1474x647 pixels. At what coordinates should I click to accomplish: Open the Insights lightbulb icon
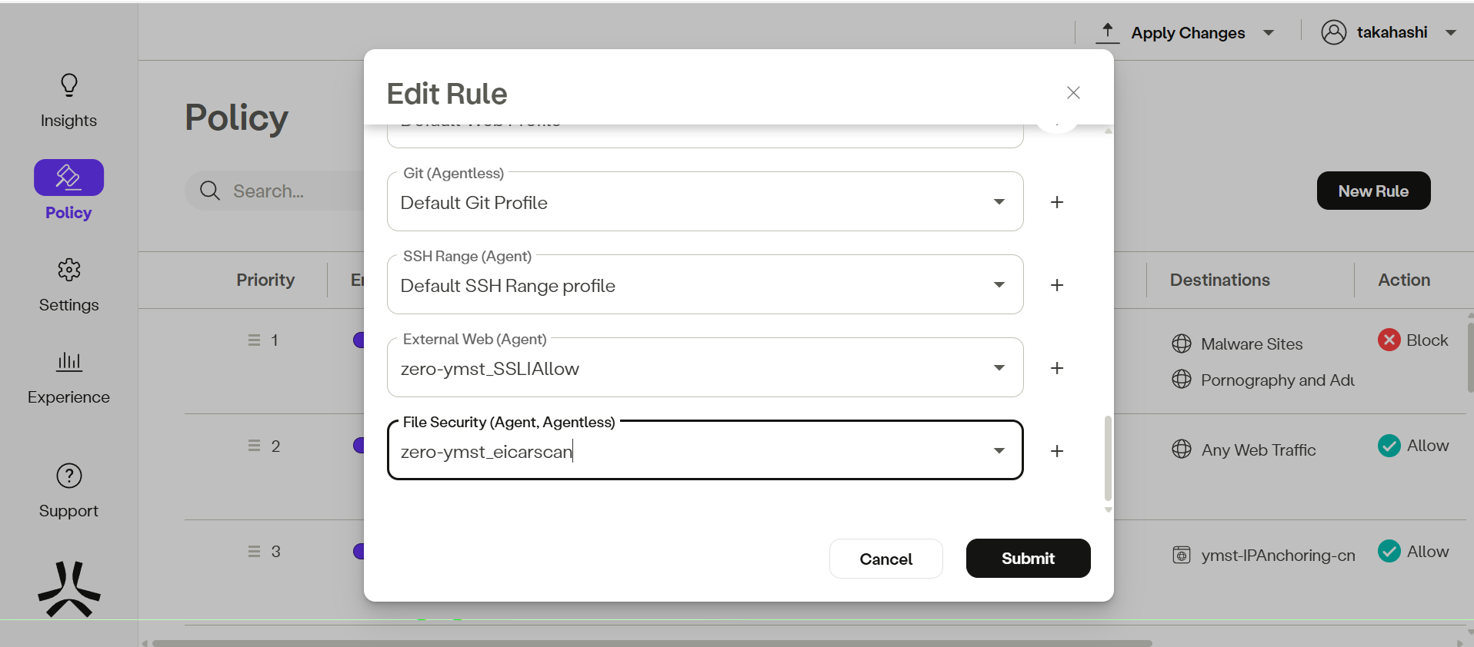pos(68,85)
